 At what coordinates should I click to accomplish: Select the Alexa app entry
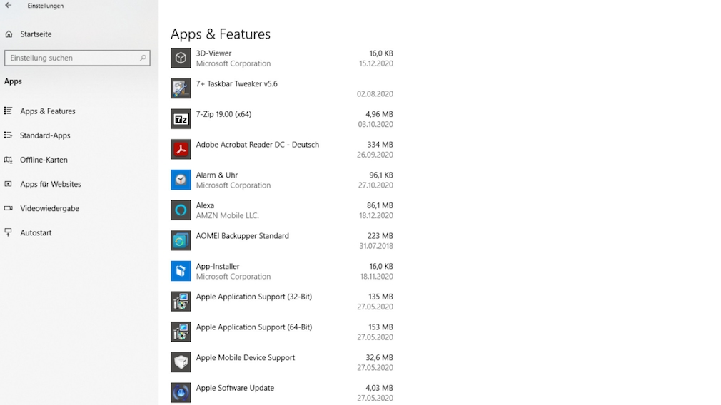pos(205,205)
